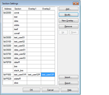Click the Address column header
This screenshot has height=95, width=109.
pyautogui.click(x=8, y=9)
